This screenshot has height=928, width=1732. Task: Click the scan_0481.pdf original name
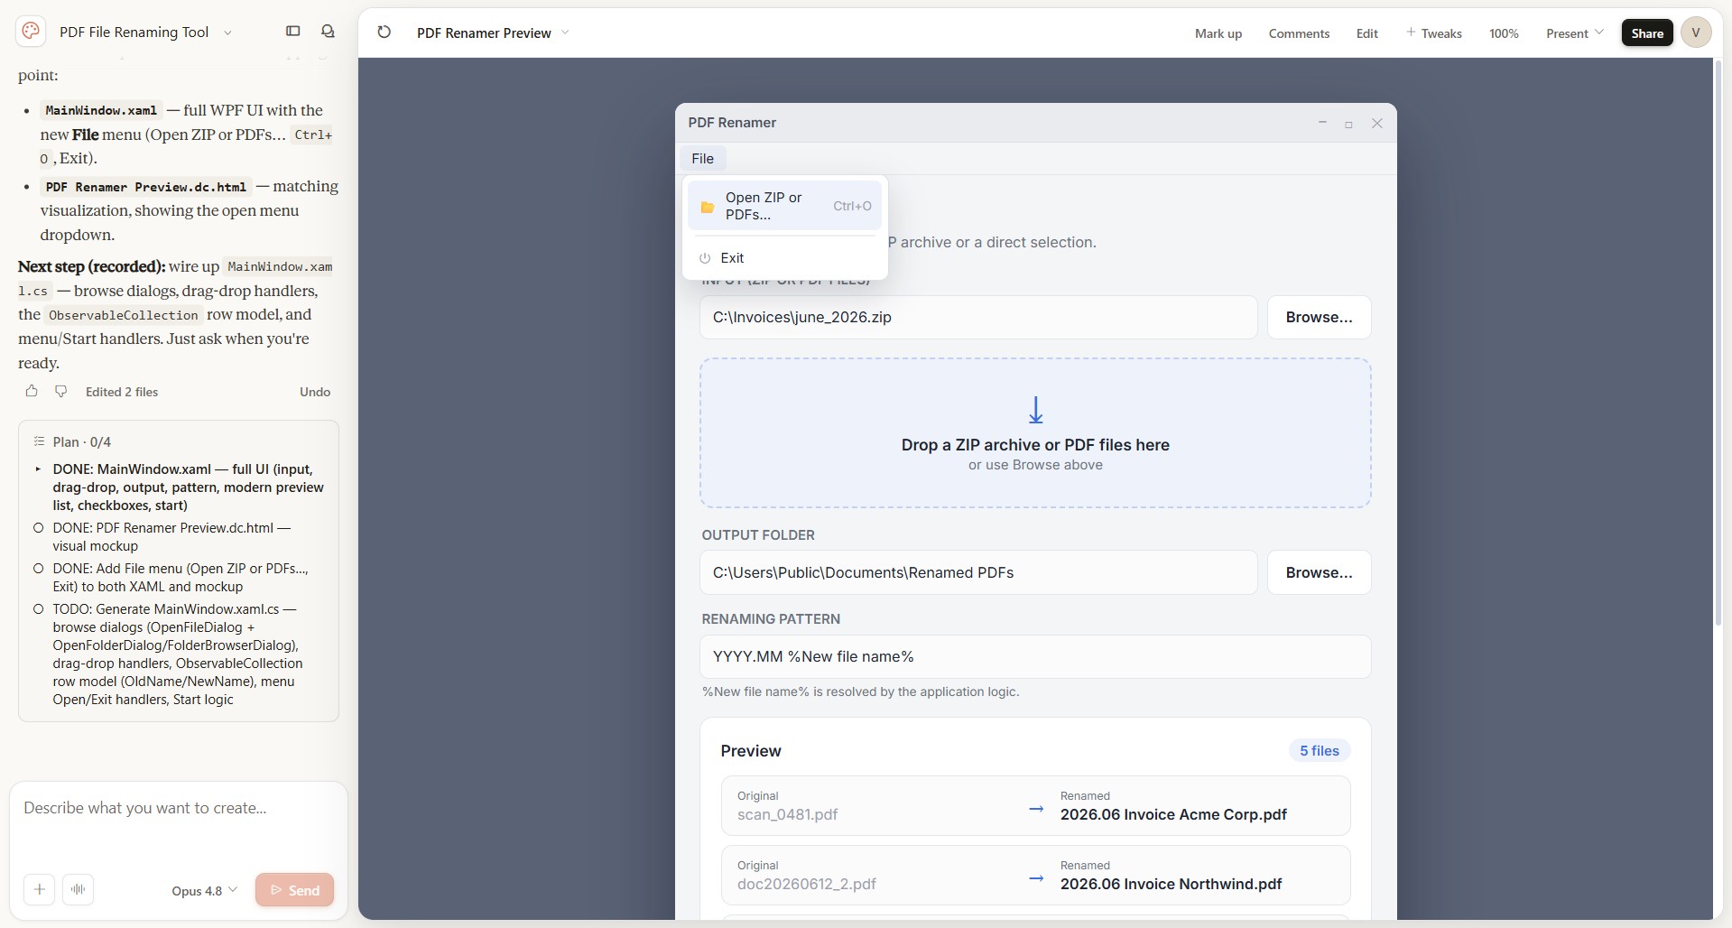pos(787,814)
